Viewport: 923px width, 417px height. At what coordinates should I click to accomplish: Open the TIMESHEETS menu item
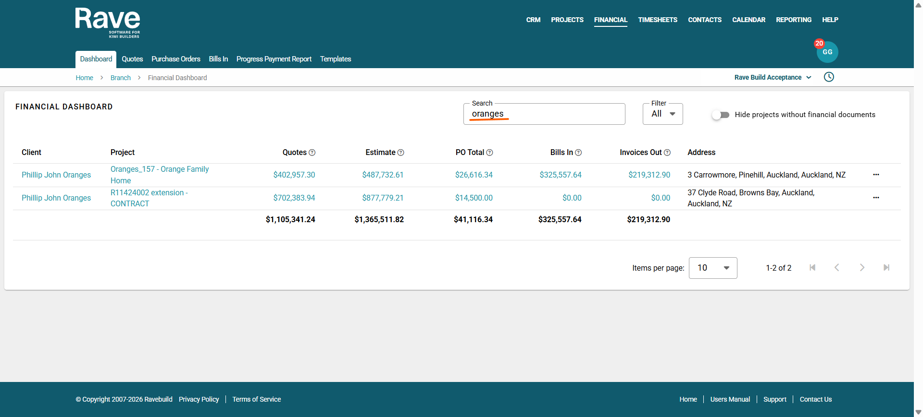(x=657, y=20)
